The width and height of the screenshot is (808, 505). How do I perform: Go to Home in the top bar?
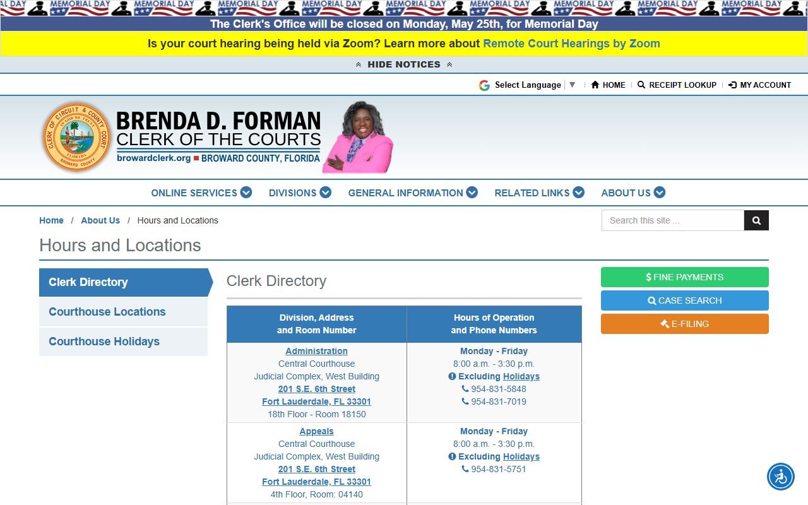pyautogui.click(x=609, y=85)
